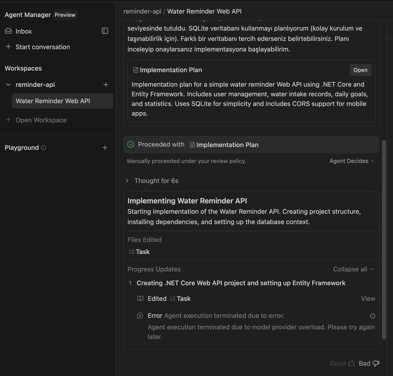Click the Workspaces section heading
The height and width of the screenshot is (376, 393).
(23, 68)
